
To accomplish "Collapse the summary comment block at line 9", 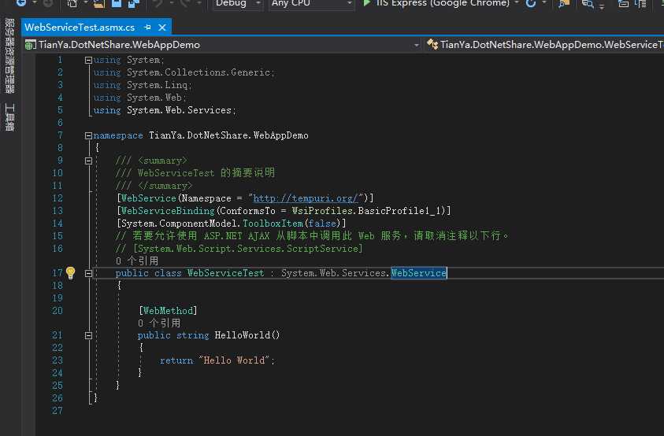I will (88, 161).
